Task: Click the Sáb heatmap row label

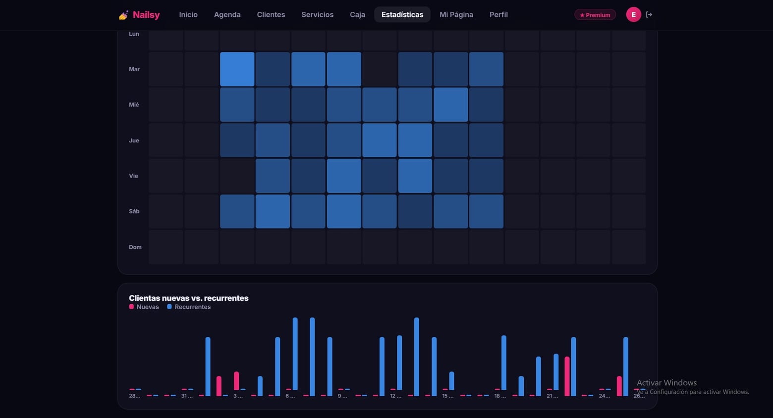Action: (x=134, y=211)
